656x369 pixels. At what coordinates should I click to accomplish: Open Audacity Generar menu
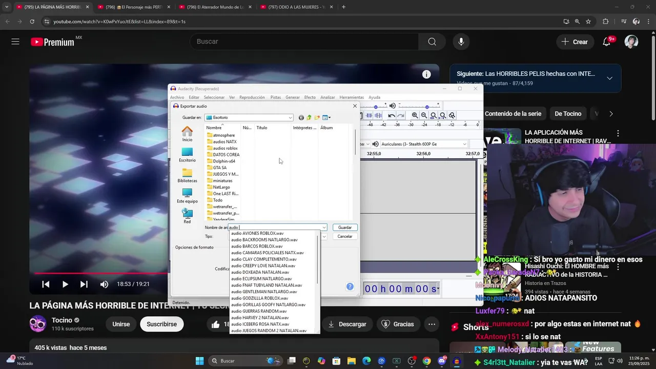pyautogui.click(x=293, y=97)
